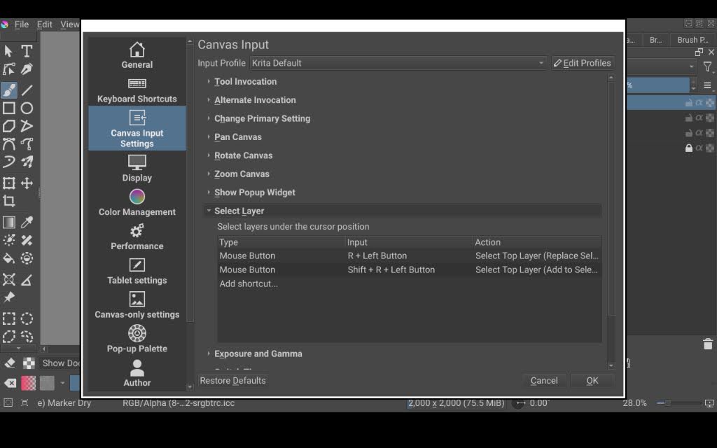Open the Pop-up Palette settings page

tap(137, 339)
